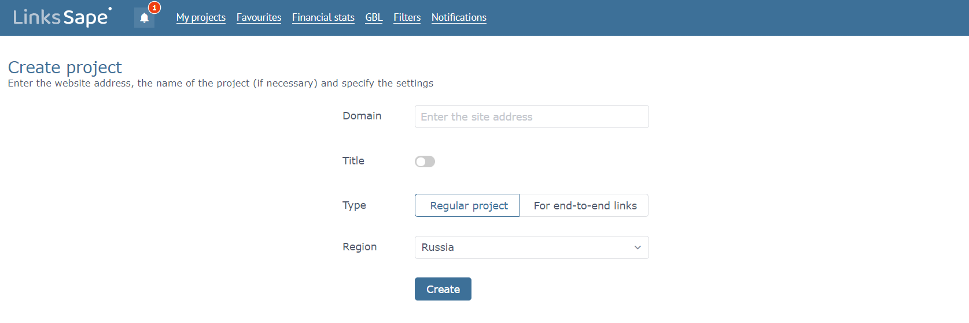969x323 pixels.
Task: Open My projects menu item
Action: pyautogui.click(x=201, y=17)
